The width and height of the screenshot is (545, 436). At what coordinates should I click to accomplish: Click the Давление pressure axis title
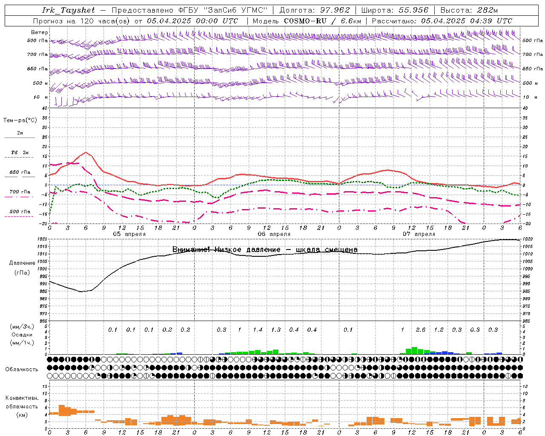tap(22, 263)
